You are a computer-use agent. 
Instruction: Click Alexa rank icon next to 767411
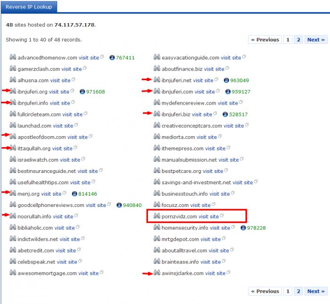[x=112, y=58]
